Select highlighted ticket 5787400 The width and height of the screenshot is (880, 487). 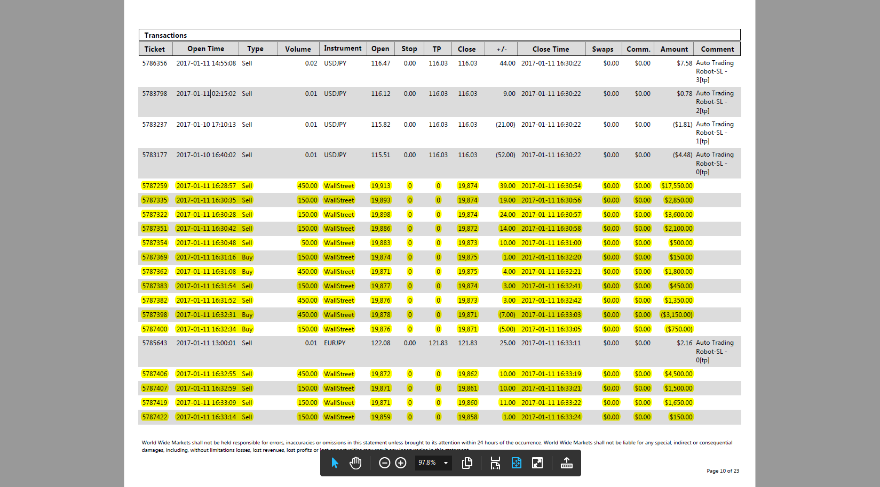click(x=155, y=329)
